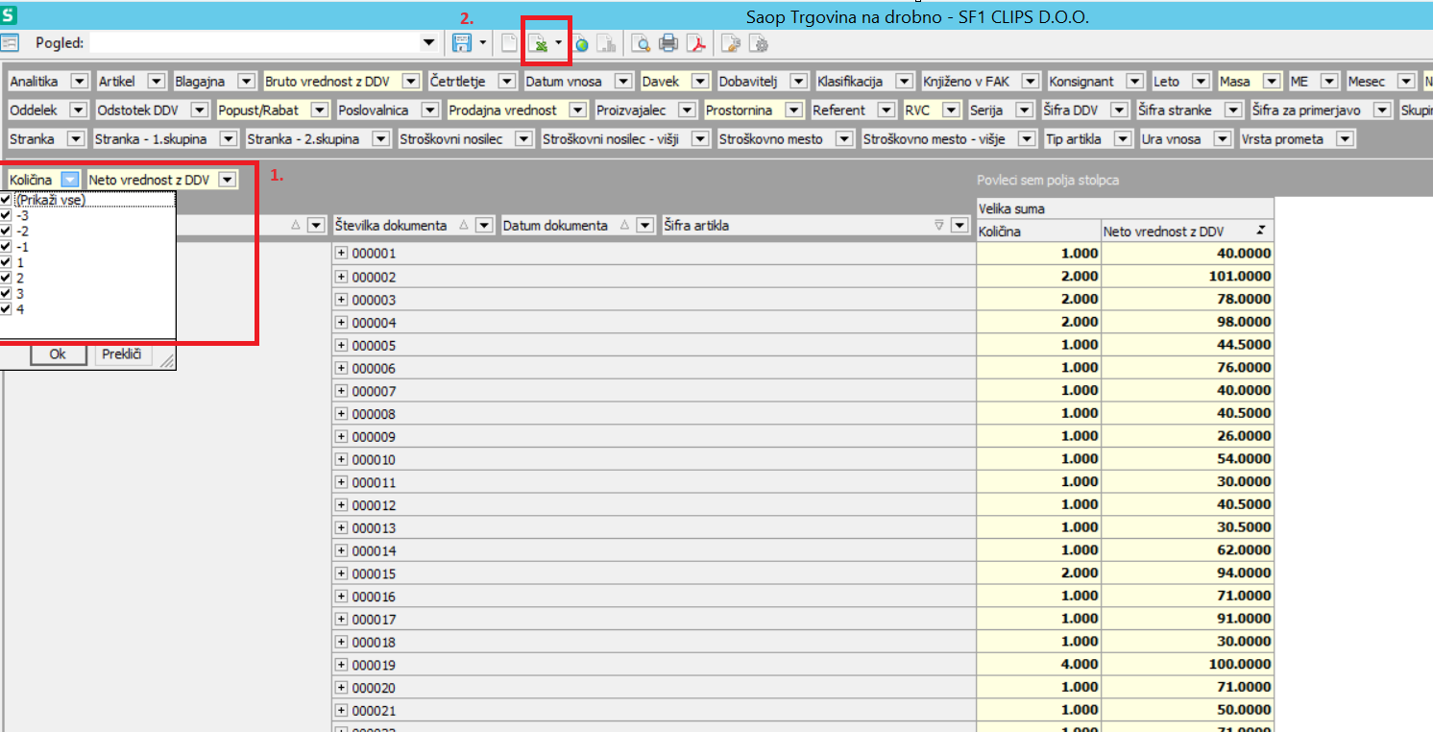Expand document row 000005

(x=341, y=345)
